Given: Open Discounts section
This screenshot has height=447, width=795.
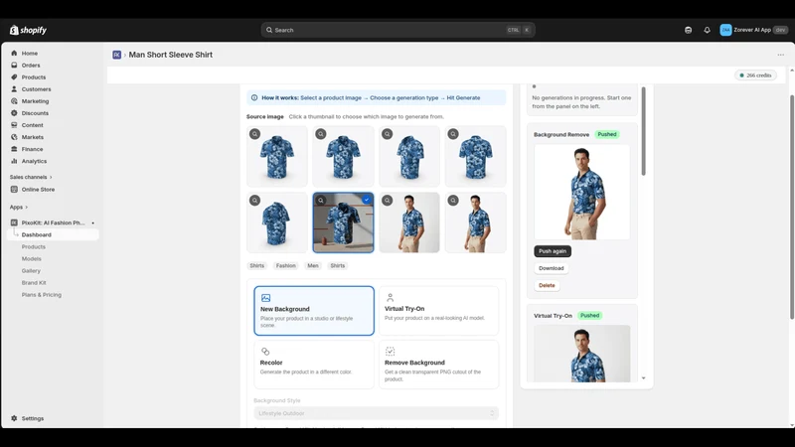Looking at the screenshot, I should point(35,113).
